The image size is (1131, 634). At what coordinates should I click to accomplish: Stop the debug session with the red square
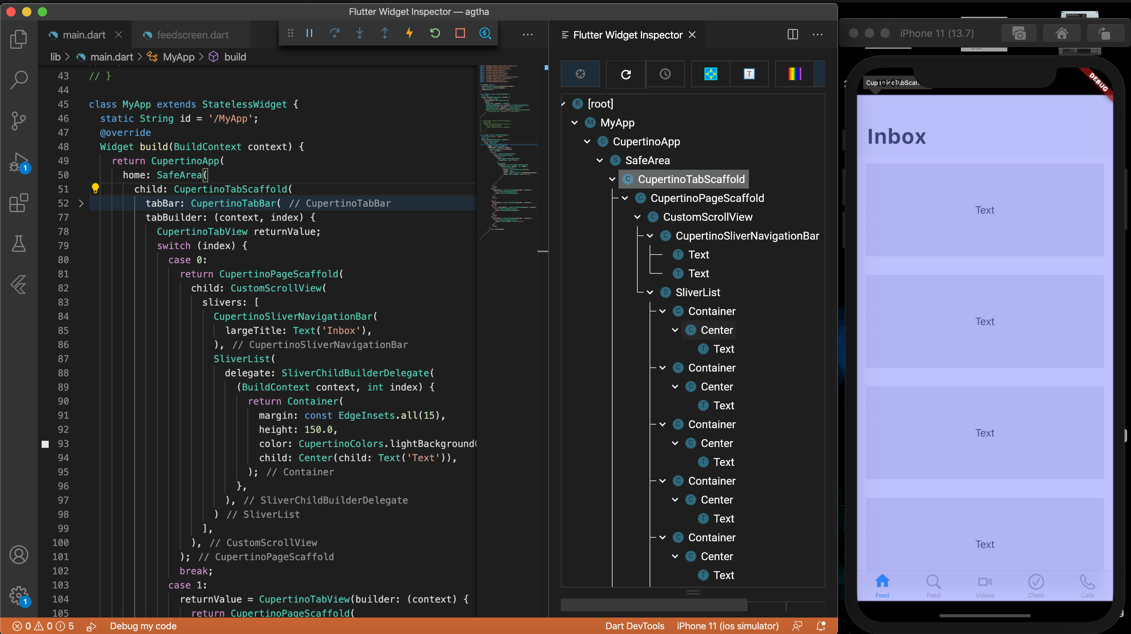pos(460,33)
